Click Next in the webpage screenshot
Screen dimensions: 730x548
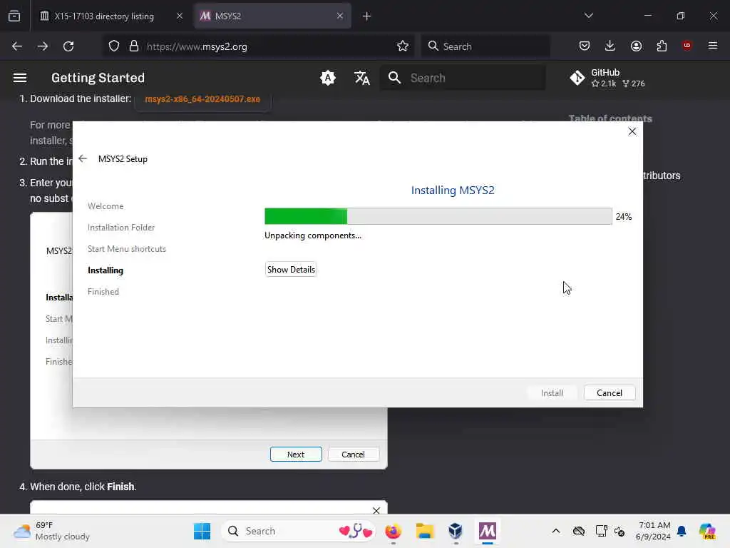coord(296,455)
